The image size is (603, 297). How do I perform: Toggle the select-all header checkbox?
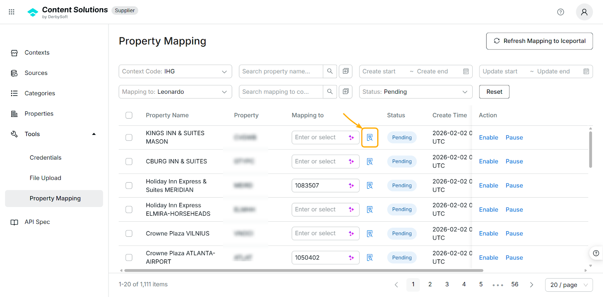pos(129,115)
